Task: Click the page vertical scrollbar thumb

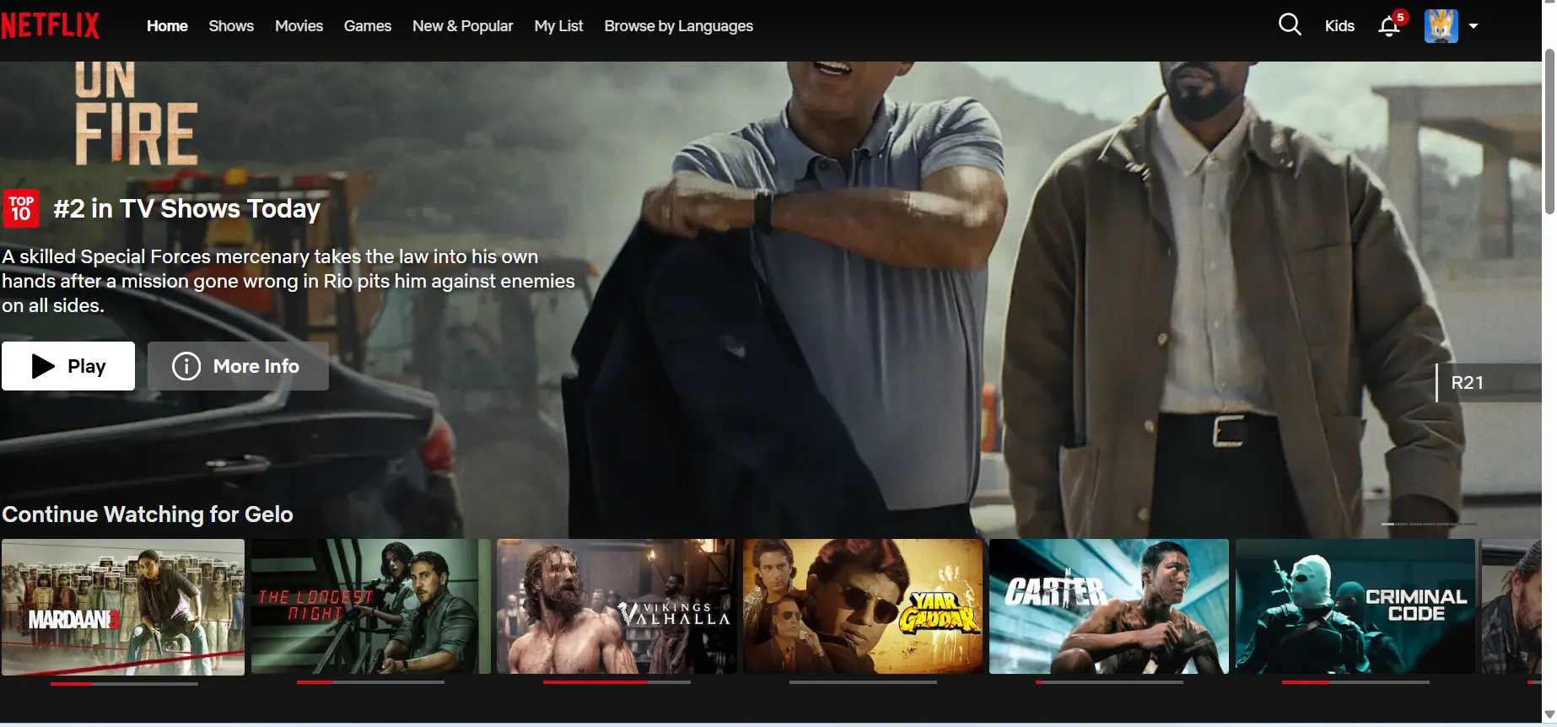Action: point(1549,131)
